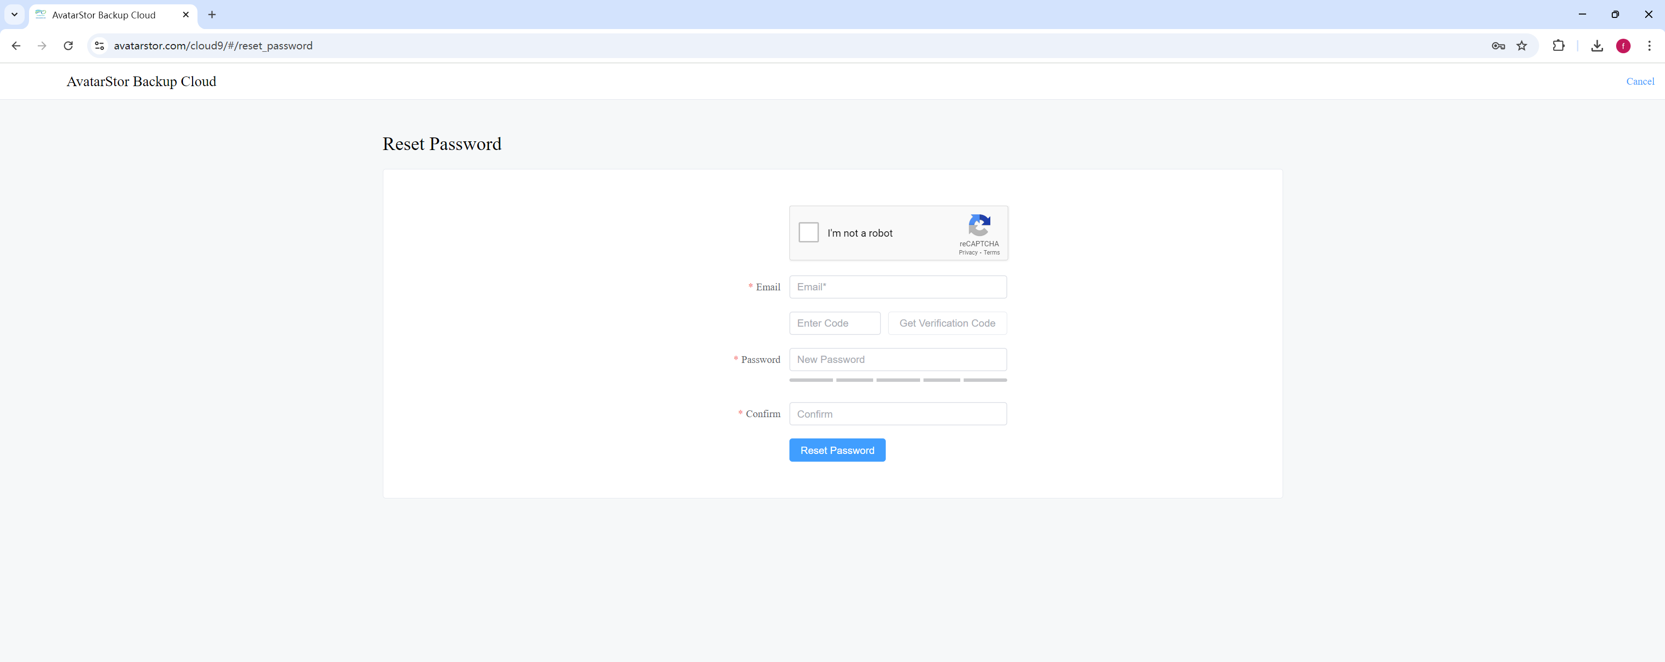Open the Chrome profile avatar
1665x662 pixels.
pyautogui.click(x=1623, y=46)
